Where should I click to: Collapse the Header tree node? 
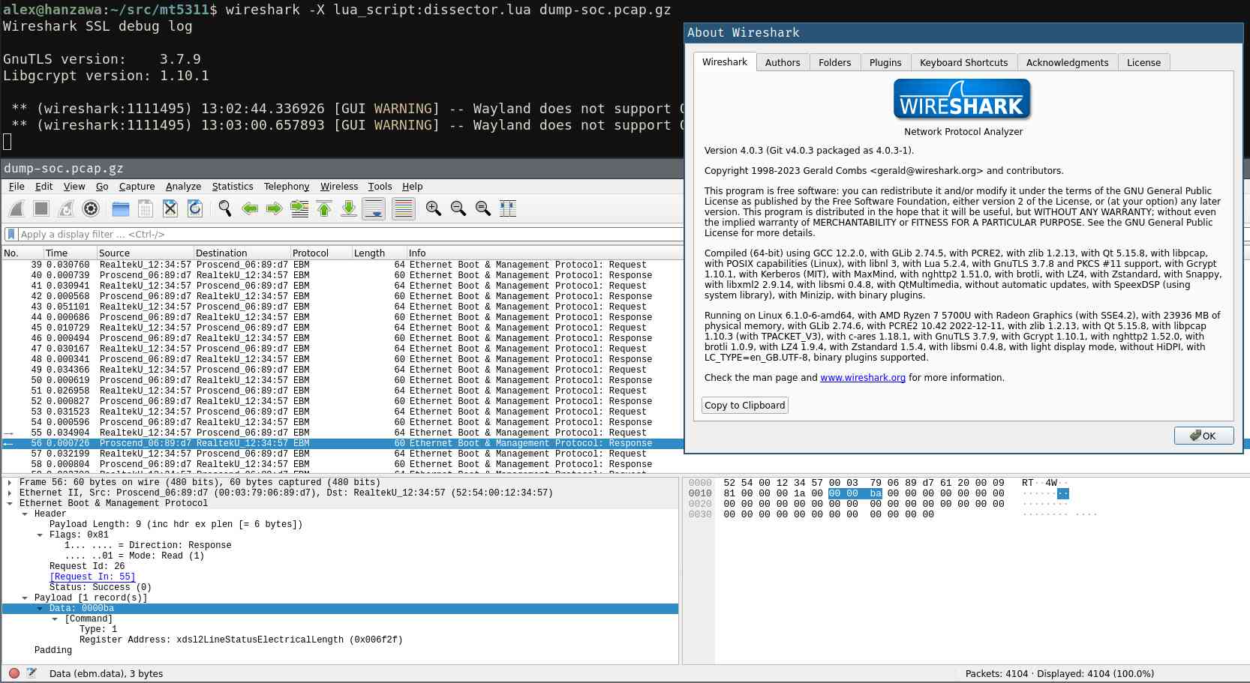(25, 514)
